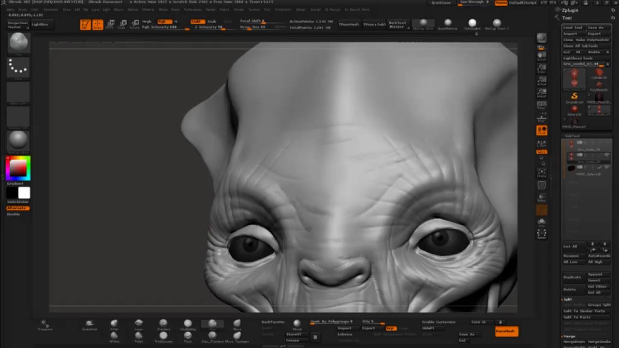The width and height of the screenshot is (619, 348).
Task: Collapse the SubTool section
Action: point(572,136)
